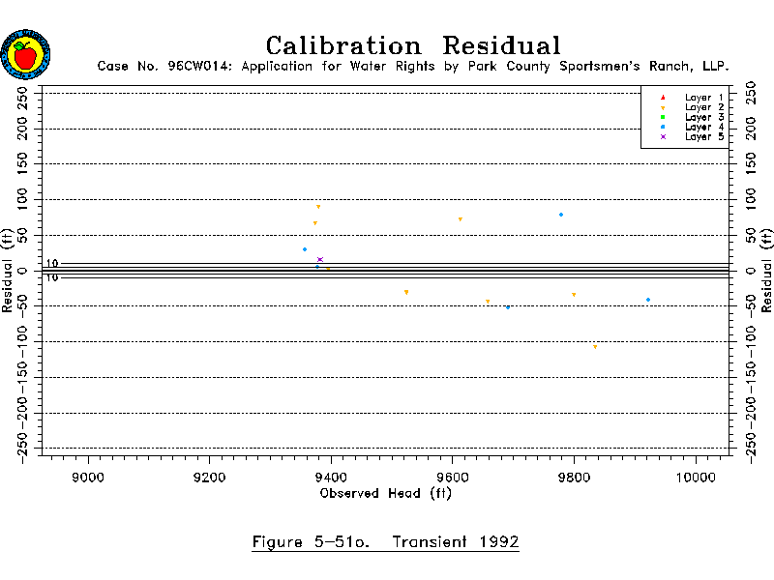Click the 10000 tick label on x-axis

click(696, 477)
